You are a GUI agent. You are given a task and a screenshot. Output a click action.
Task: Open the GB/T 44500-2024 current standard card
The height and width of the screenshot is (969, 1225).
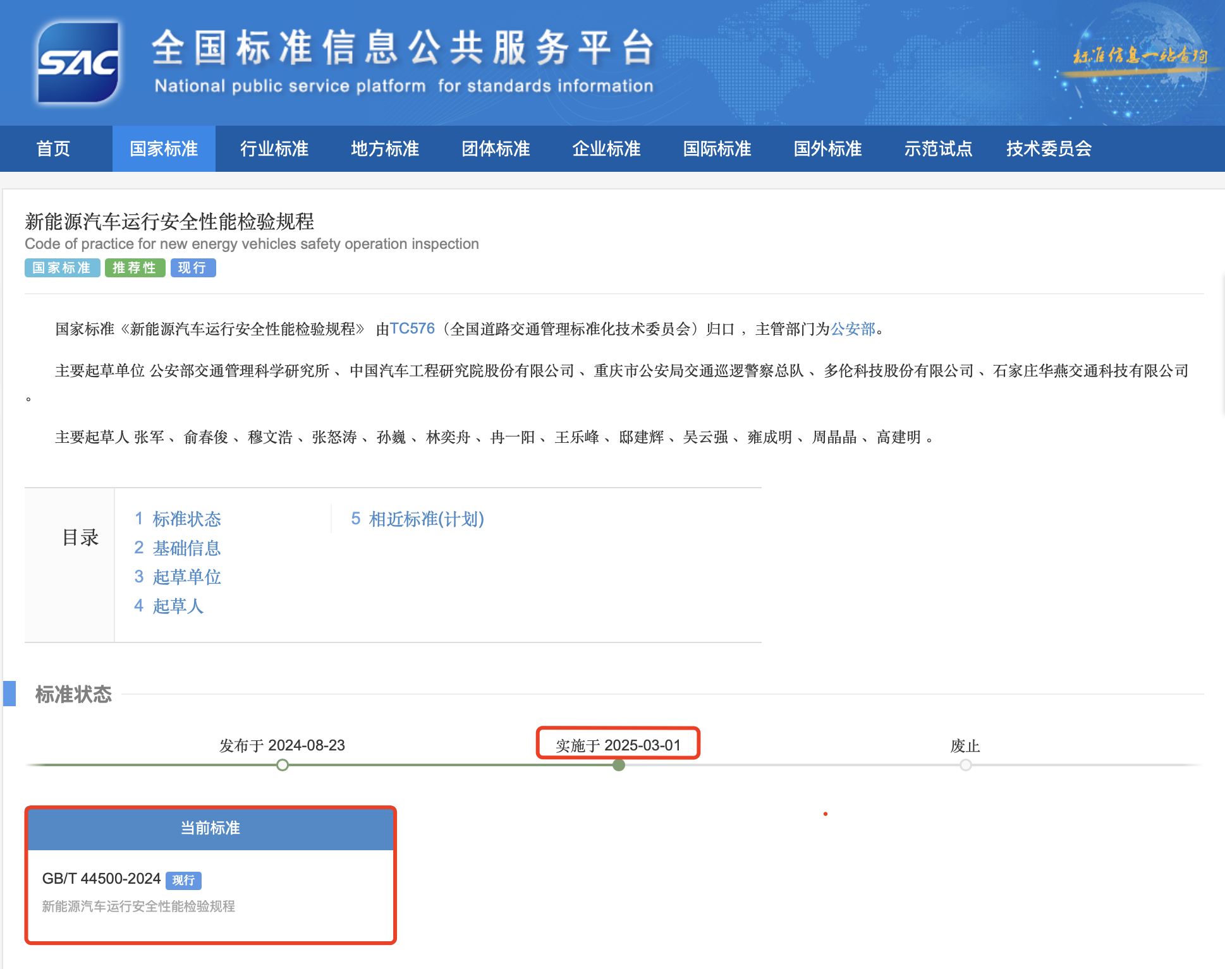tap(101, 879)
